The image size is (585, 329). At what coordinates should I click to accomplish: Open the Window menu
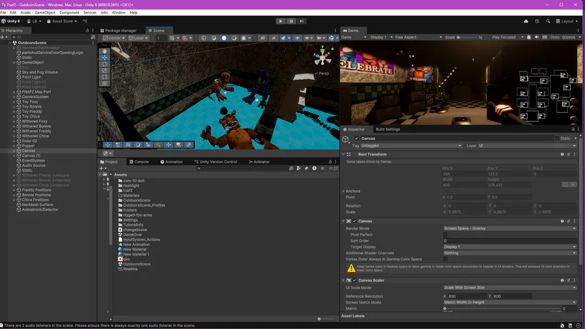[119, 12]
